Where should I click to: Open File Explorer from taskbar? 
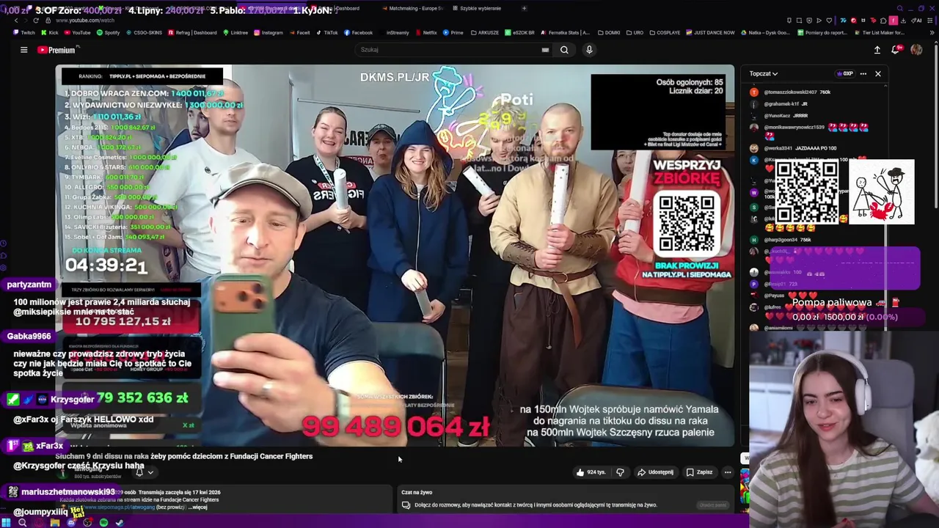click(54, 522)
